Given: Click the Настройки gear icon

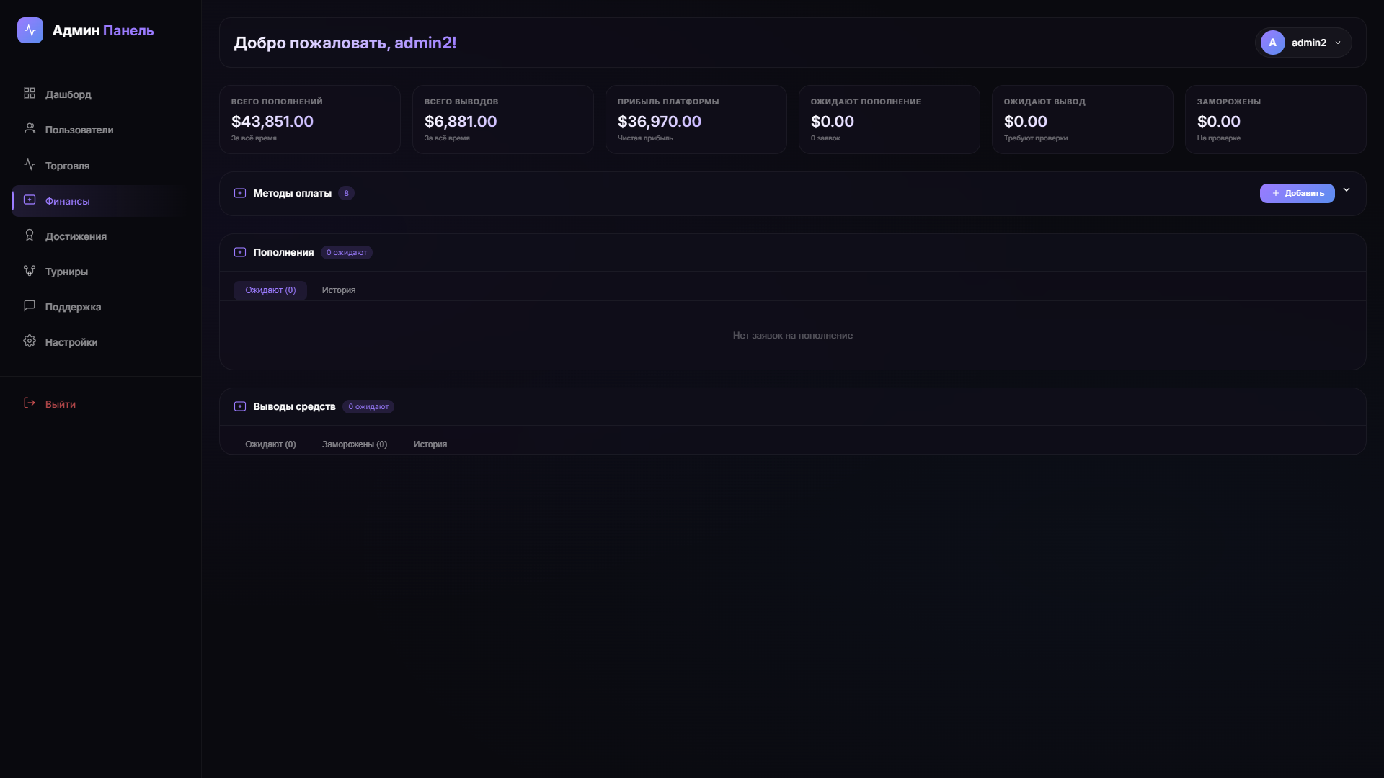Looking at the screenshot, I should pyautogui.click(x=30, y=341).
